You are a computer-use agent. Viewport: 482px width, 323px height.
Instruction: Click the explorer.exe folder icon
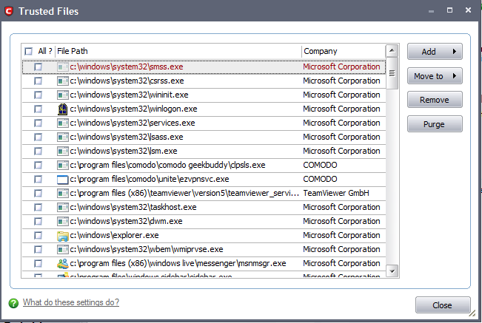[x=63, y=235]
